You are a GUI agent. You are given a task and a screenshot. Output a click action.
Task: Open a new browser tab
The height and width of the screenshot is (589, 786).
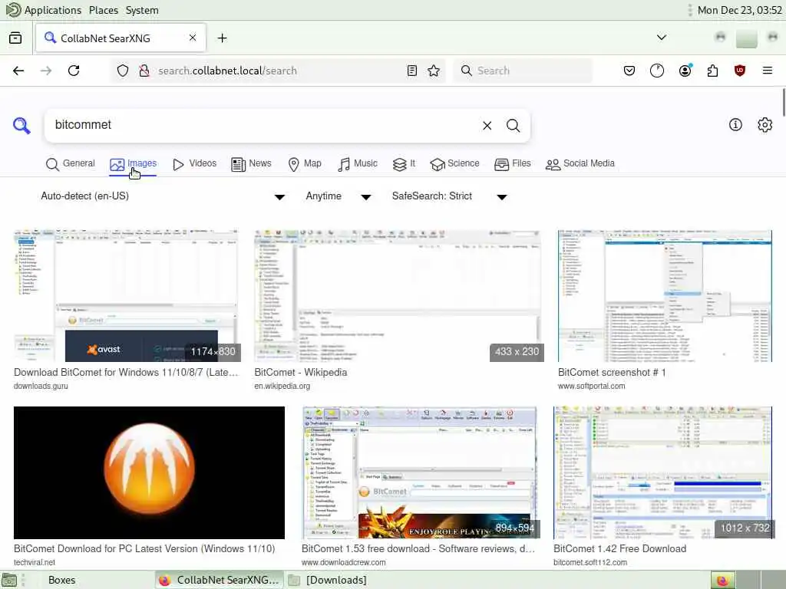(x=222, y=38)
